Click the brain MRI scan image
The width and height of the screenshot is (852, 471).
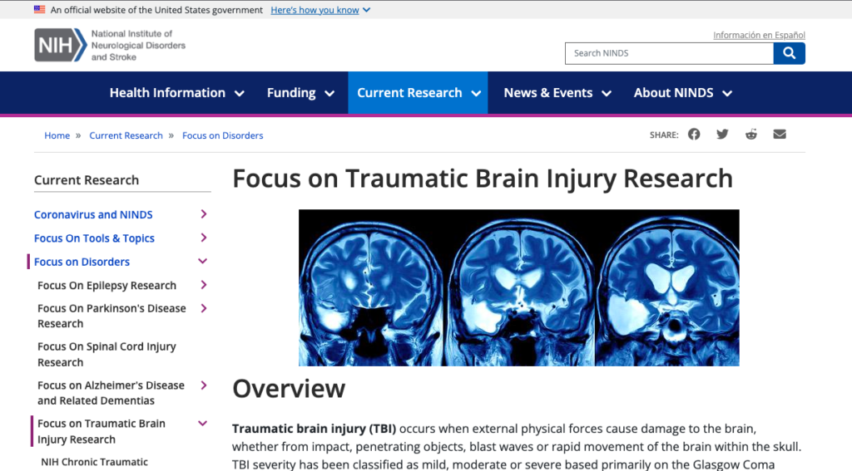519,287
